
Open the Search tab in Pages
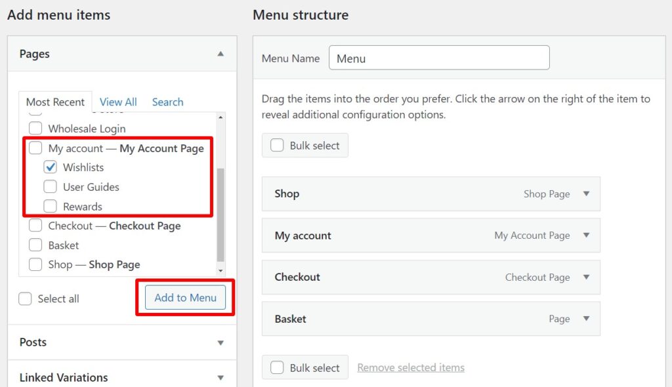[167, 102]
